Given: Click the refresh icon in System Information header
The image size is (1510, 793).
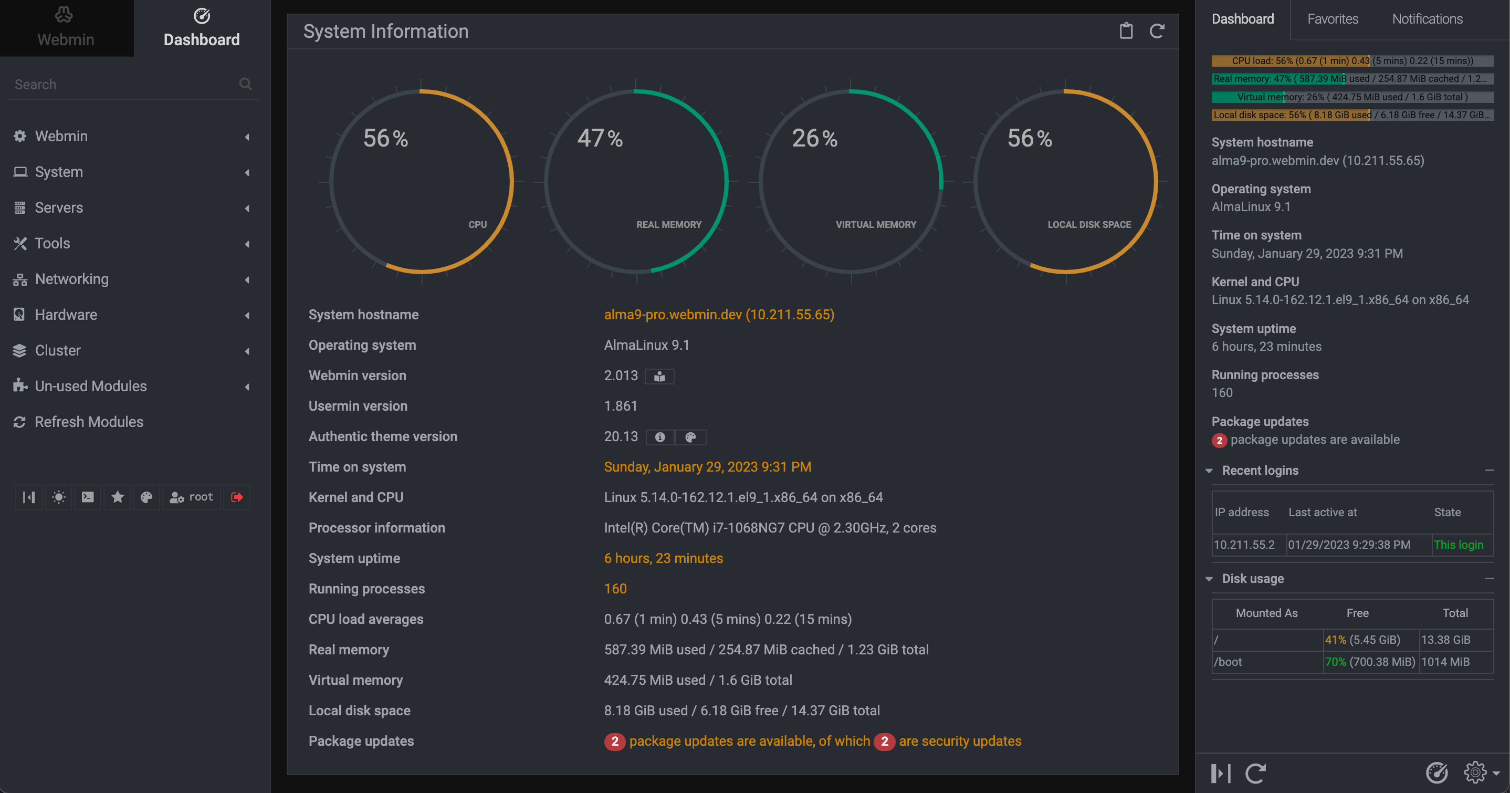Looking at the screenshot, I should 1157,30.
